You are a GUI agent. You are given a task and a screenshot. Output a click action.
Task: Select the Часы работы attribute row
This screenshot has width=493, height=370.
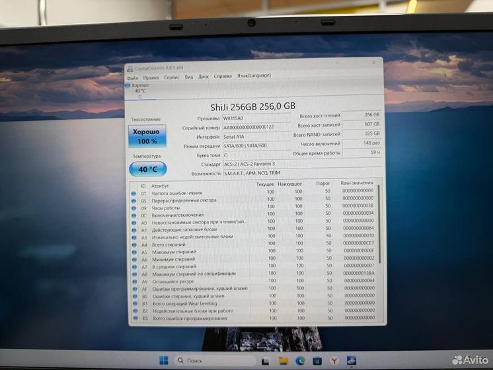pyautogui.click(x=253, y=207)
